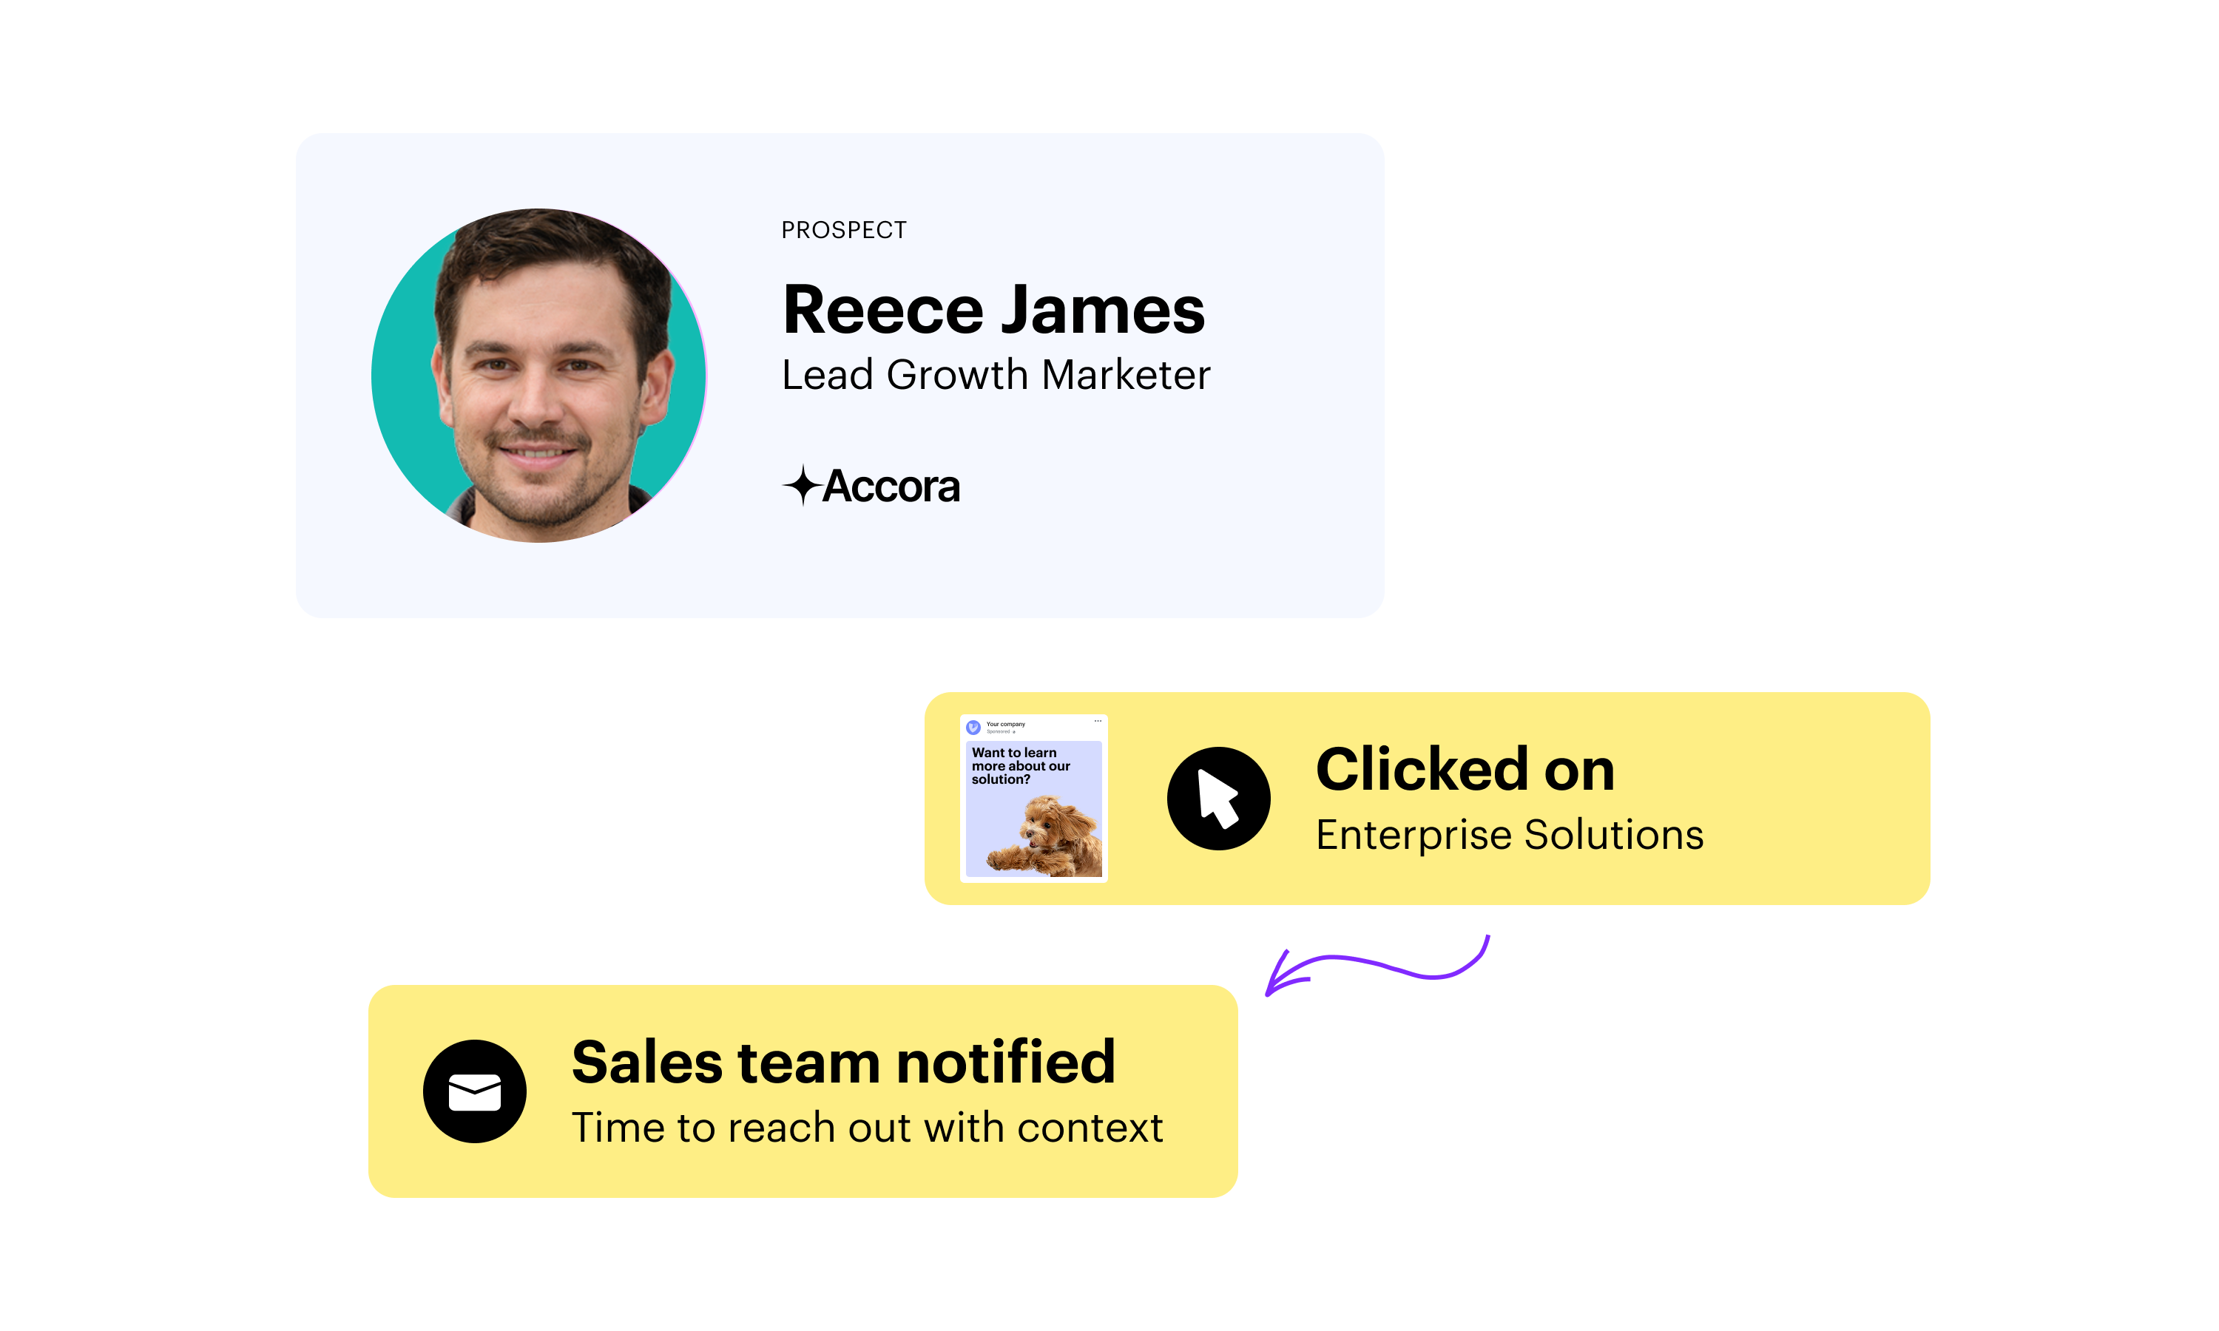
Task: Click the "Sales team notified" heading
Action: pyautogui.click(x=843, y=1062)
